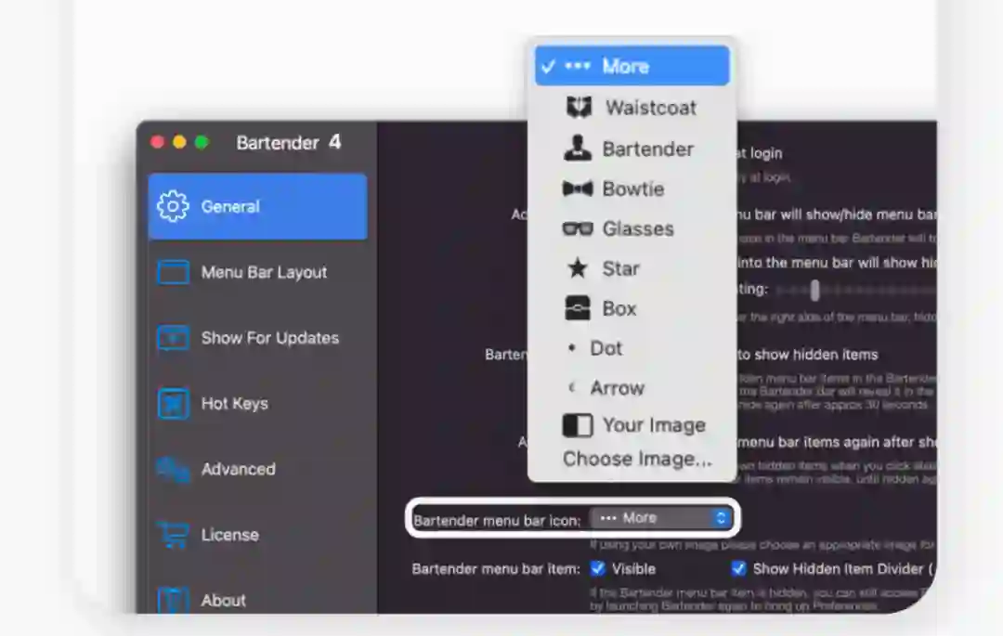Click the Your Image preview icon
Image resolution: width=1003 pixels, height=636 pixels.
578,425
